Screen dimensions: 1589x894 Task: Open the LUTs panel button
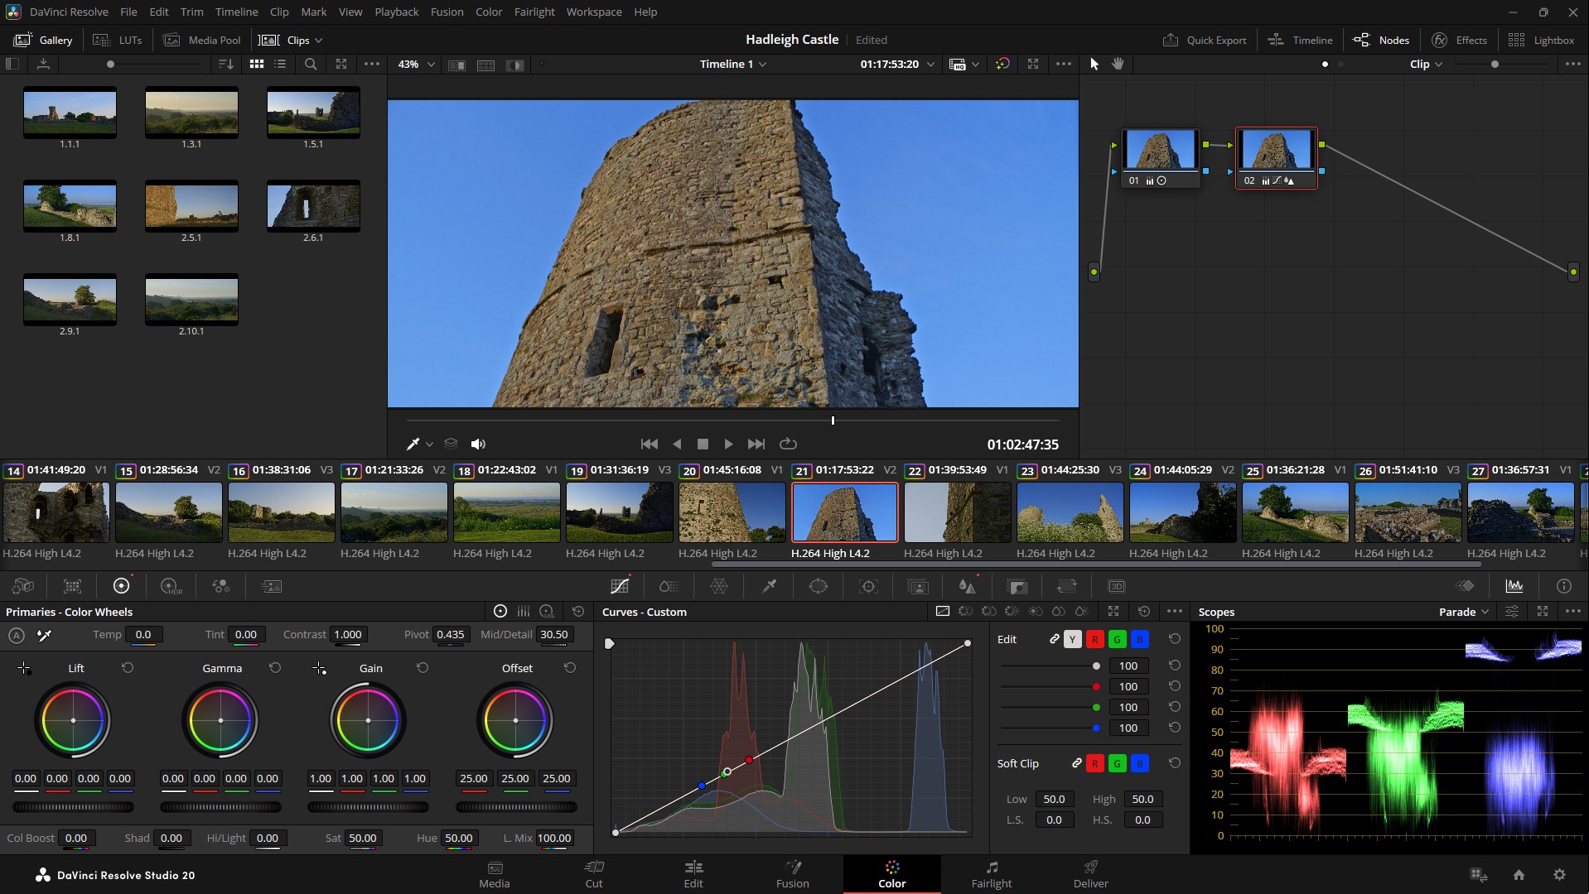point(118,40)
